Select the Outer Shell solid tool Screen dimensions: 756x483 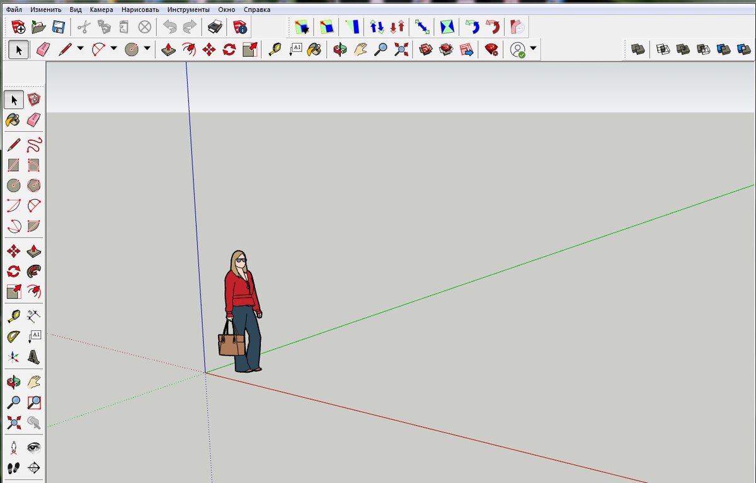pyautogui.click(x=638, y=49)
